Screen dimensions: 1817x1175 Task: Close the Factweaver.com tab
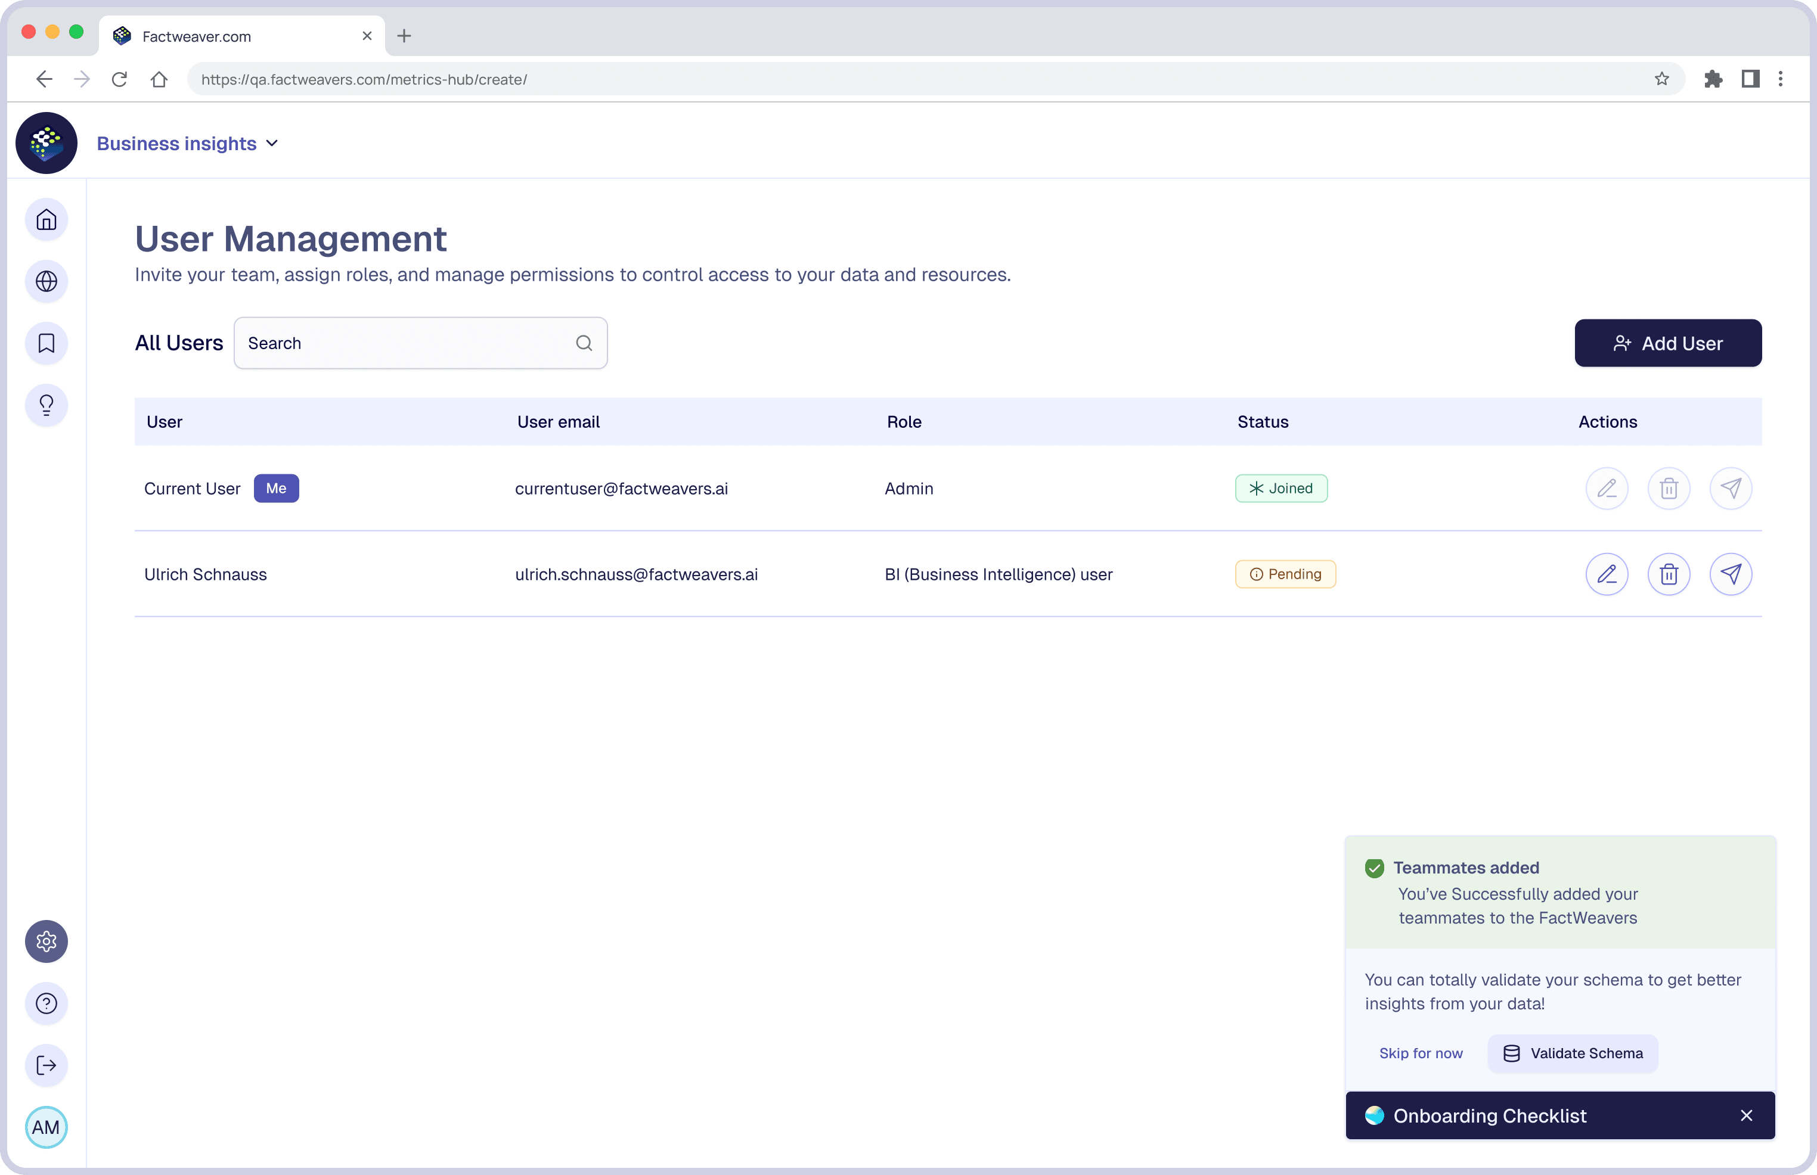tap(367, 36)
